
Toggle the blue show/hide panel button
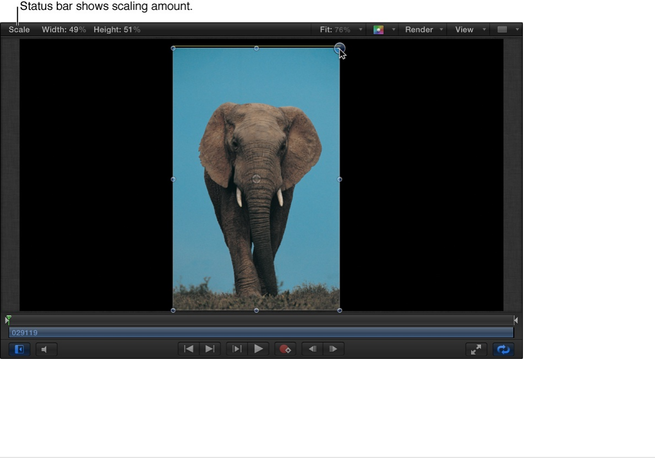[x=19, y=350]
